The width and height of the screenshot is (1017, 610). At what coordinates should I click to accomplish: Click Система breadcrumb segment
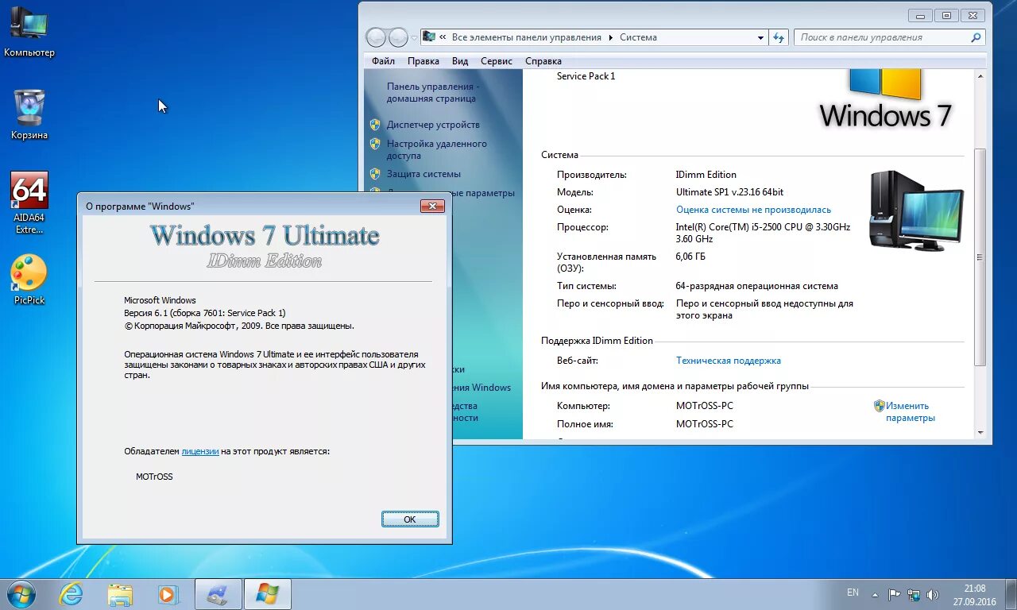tap(638, 37)
